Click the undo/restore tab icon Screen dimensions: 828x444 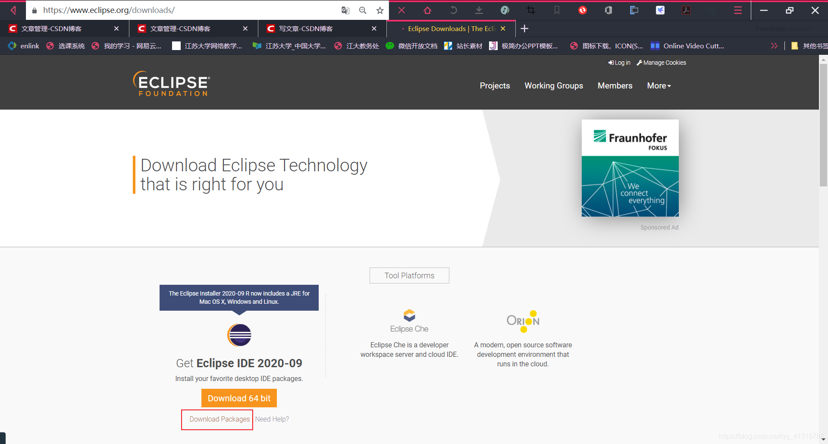click(453, 10)
